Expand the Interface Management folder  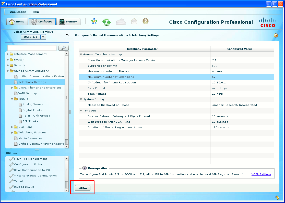pos(8,54)
